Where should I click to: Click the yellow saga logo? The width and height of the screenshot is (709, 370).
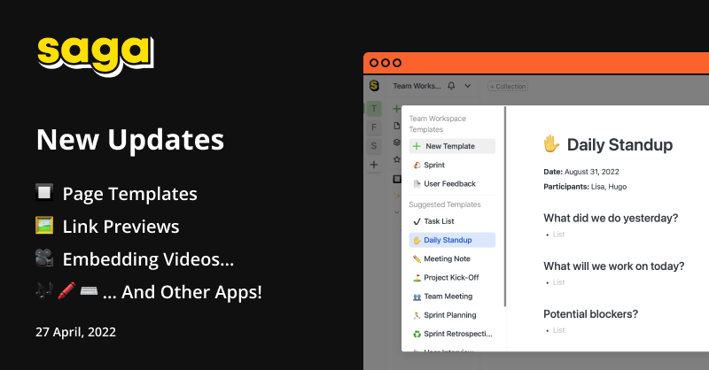pyautogui.click(x=96, y=56)
